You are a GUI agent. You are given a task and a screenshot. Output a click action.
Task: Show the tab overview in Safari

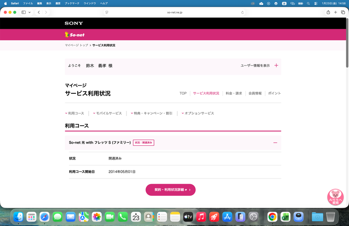point(343,12)
